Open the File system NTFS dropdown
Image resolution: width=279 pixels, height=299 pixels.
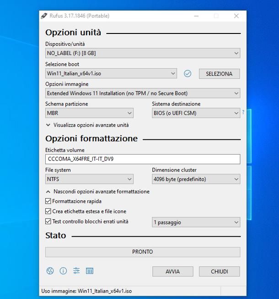[x=89, y=179]
